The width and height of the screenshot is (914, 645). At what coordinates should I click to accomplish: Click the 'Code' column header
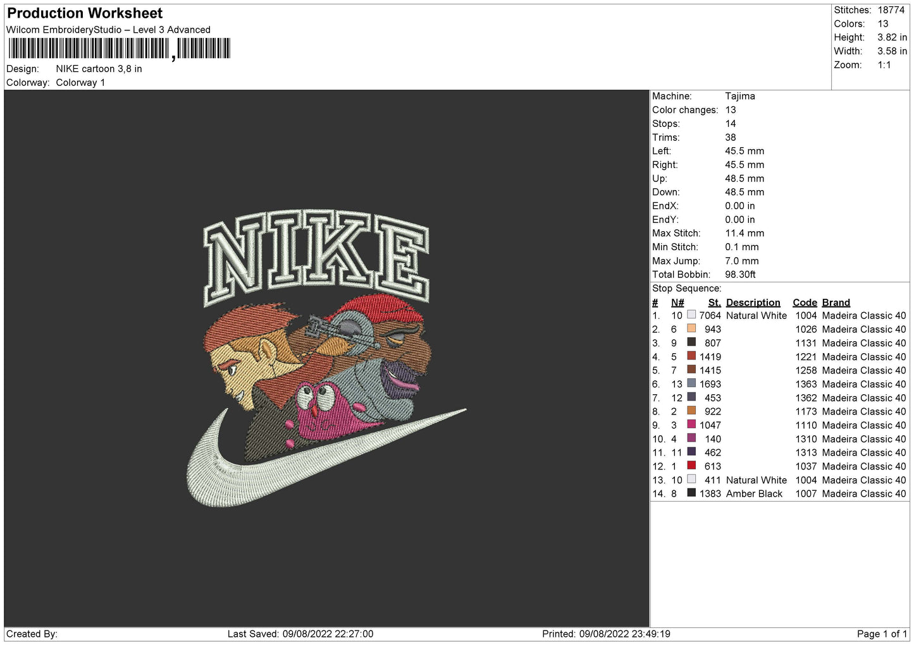[x=805, y=303]
